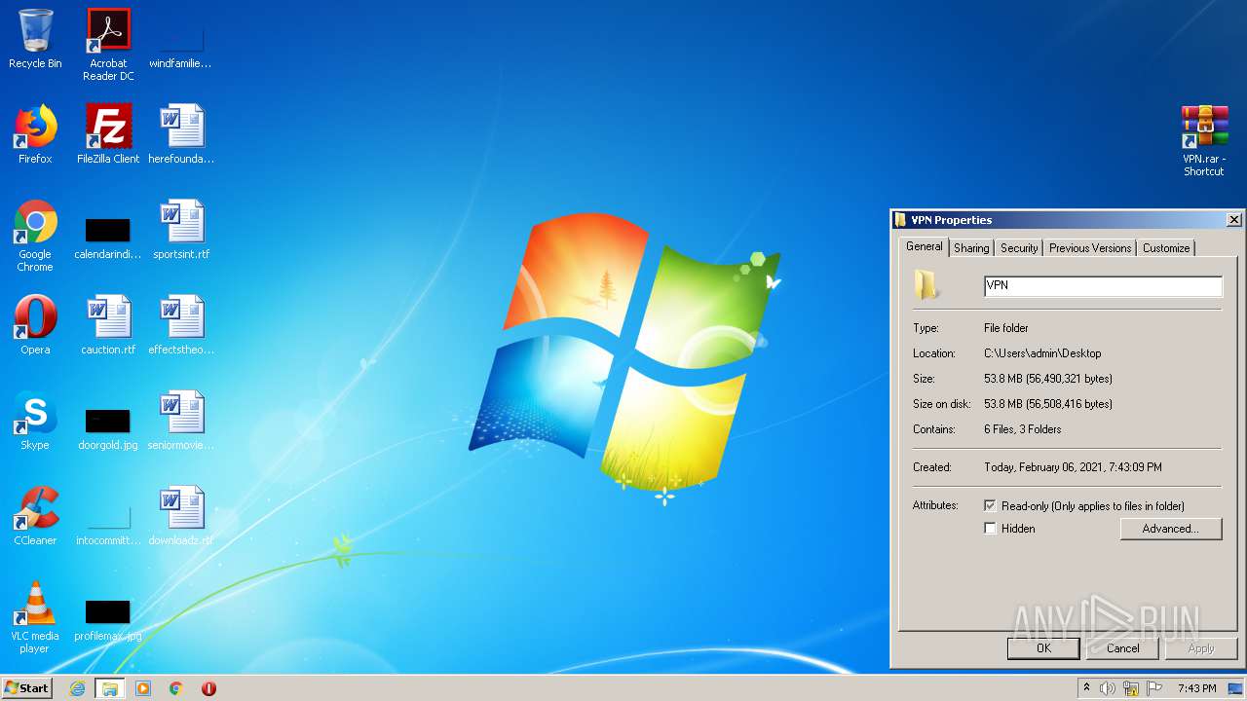Close the VPN Properties window

pyautogui.click(x=1233, y=220)
